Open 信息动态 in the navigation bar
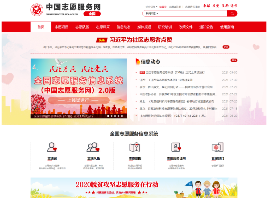The image size is (271, 199). (123, 27)
